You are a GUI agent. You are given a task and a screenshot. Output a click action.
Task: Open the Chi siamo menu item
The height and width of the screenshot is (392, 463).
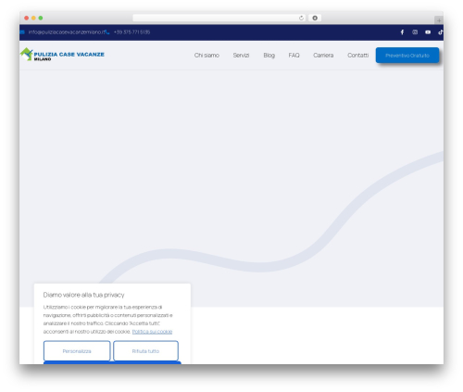(206, 56)
